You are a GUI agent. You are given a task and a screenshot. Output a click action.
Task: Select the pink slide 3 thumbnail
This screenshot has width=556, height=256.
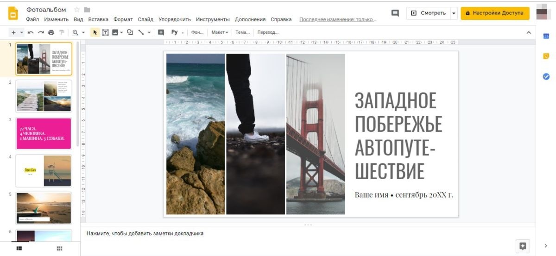tap(44, 133)
